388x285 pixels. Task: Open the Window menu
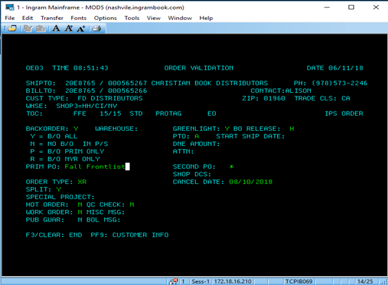[180, 18]
